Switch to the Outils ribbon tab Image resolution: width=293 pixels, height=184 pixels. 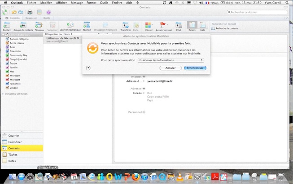[x=47, y=18]
